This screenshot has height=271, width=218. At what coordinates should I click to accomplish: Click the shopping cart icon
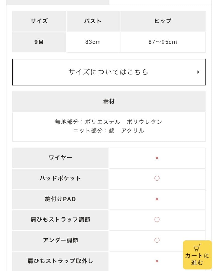(x=197, y=248)
